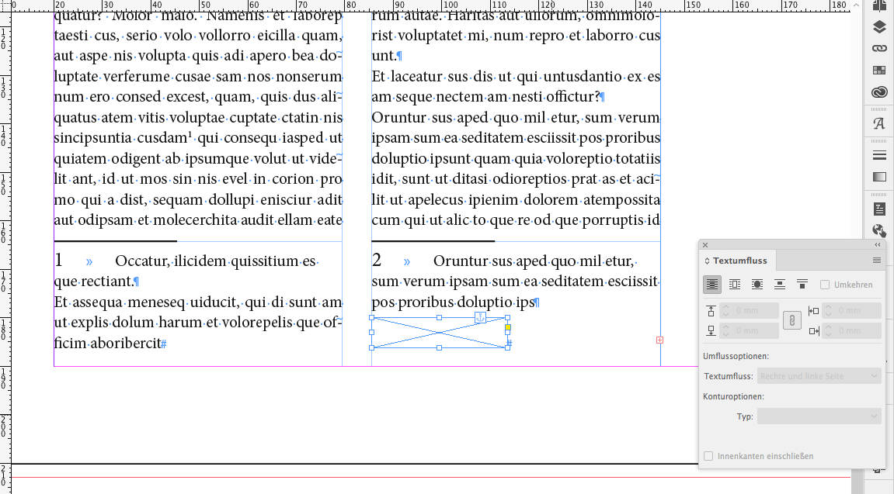Select wrap around bounding box button
894x494 pixels.
tap(735, 285)
